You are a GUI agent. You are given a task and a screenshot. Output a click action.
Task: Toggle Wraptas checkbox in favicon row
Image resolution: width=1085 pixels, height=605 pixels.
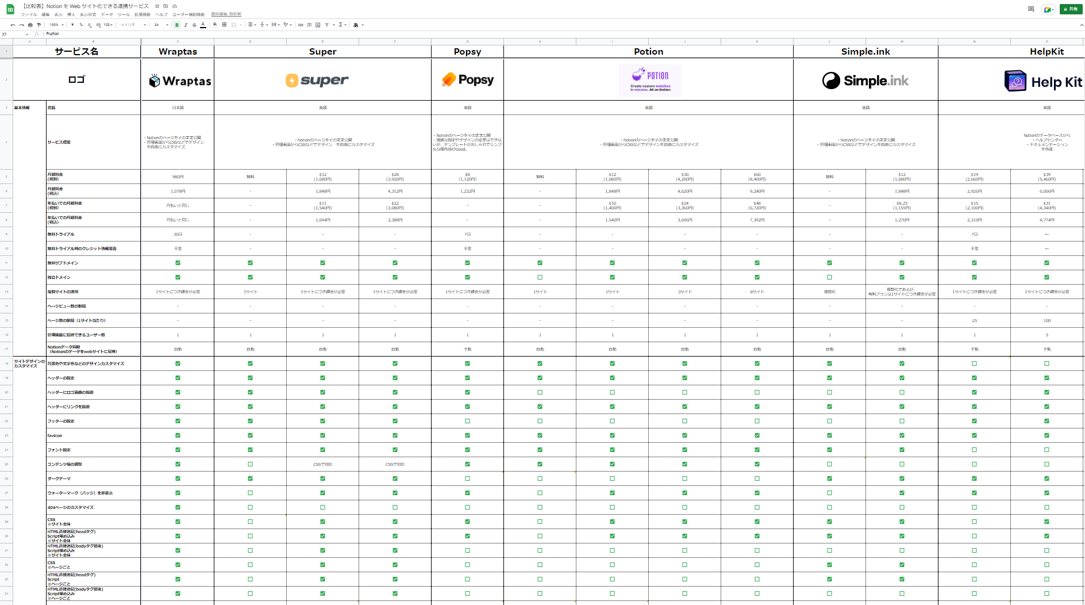pyautogui.click(x=178, y=435)
